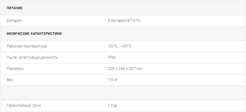The width and height of the screenshot is (246, 112).
Task: Select the Пыле- влагозащищенность label
Action: [32, 58]
